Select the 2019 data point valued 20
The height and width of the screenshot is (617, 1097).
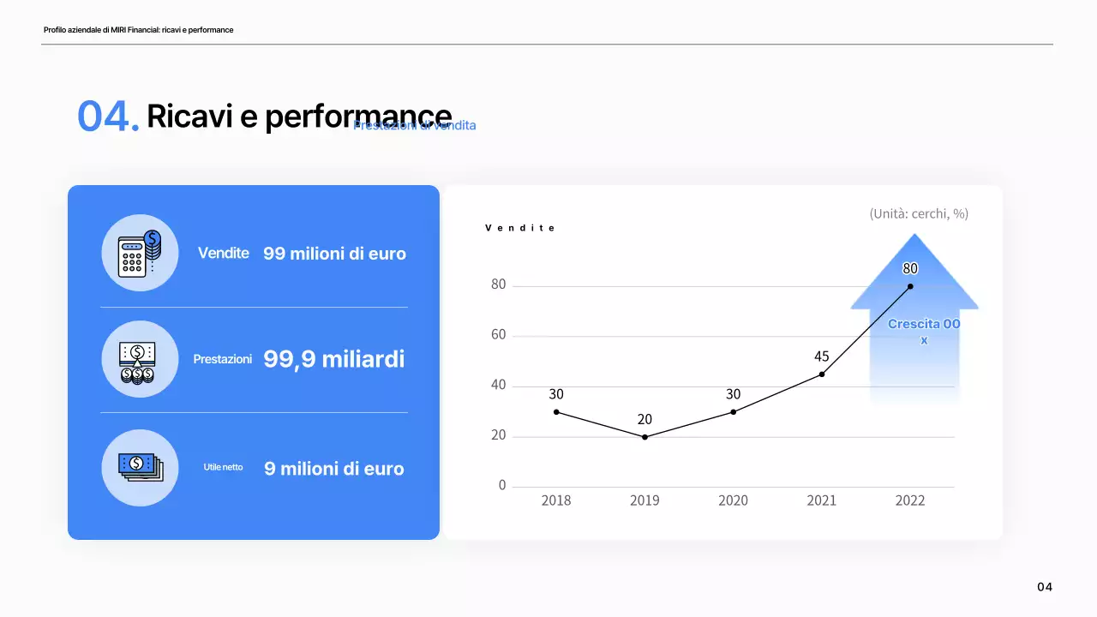click(644, 437)
